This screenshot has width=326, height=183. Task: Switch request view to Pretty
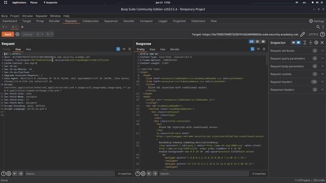pyautogui.click(x=6, y=49)
